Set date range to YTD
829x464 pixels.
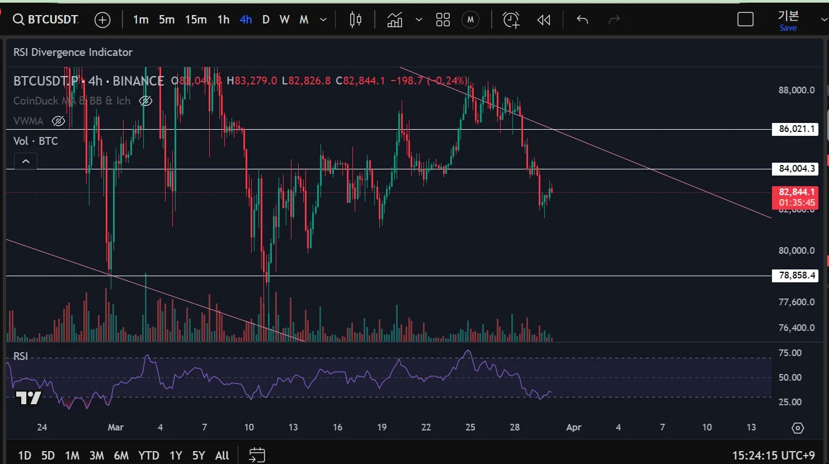coord(149,455)
